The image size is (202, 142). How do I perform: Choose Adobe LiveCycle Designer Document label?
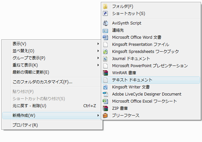(147, 94)
